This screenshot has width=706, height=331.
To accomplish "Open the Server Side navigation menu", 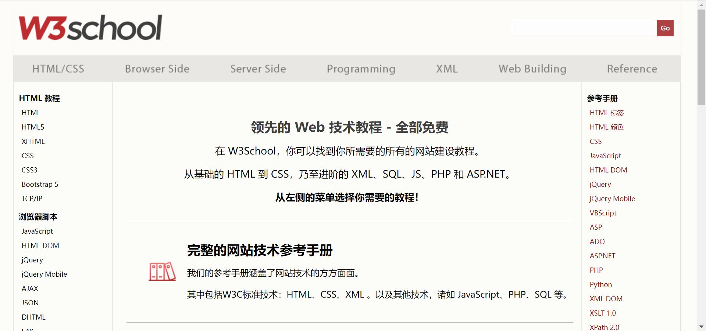I will pyautogui.click(x=258, y=69).
